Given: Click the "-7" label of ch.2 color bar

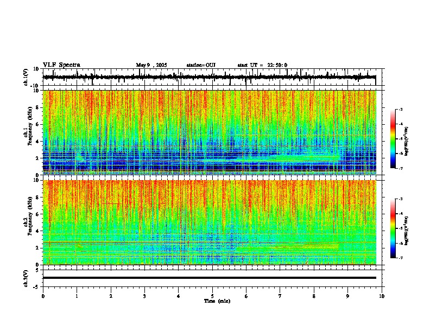Looking at the screenshot, I should click(x=401, y=258).
